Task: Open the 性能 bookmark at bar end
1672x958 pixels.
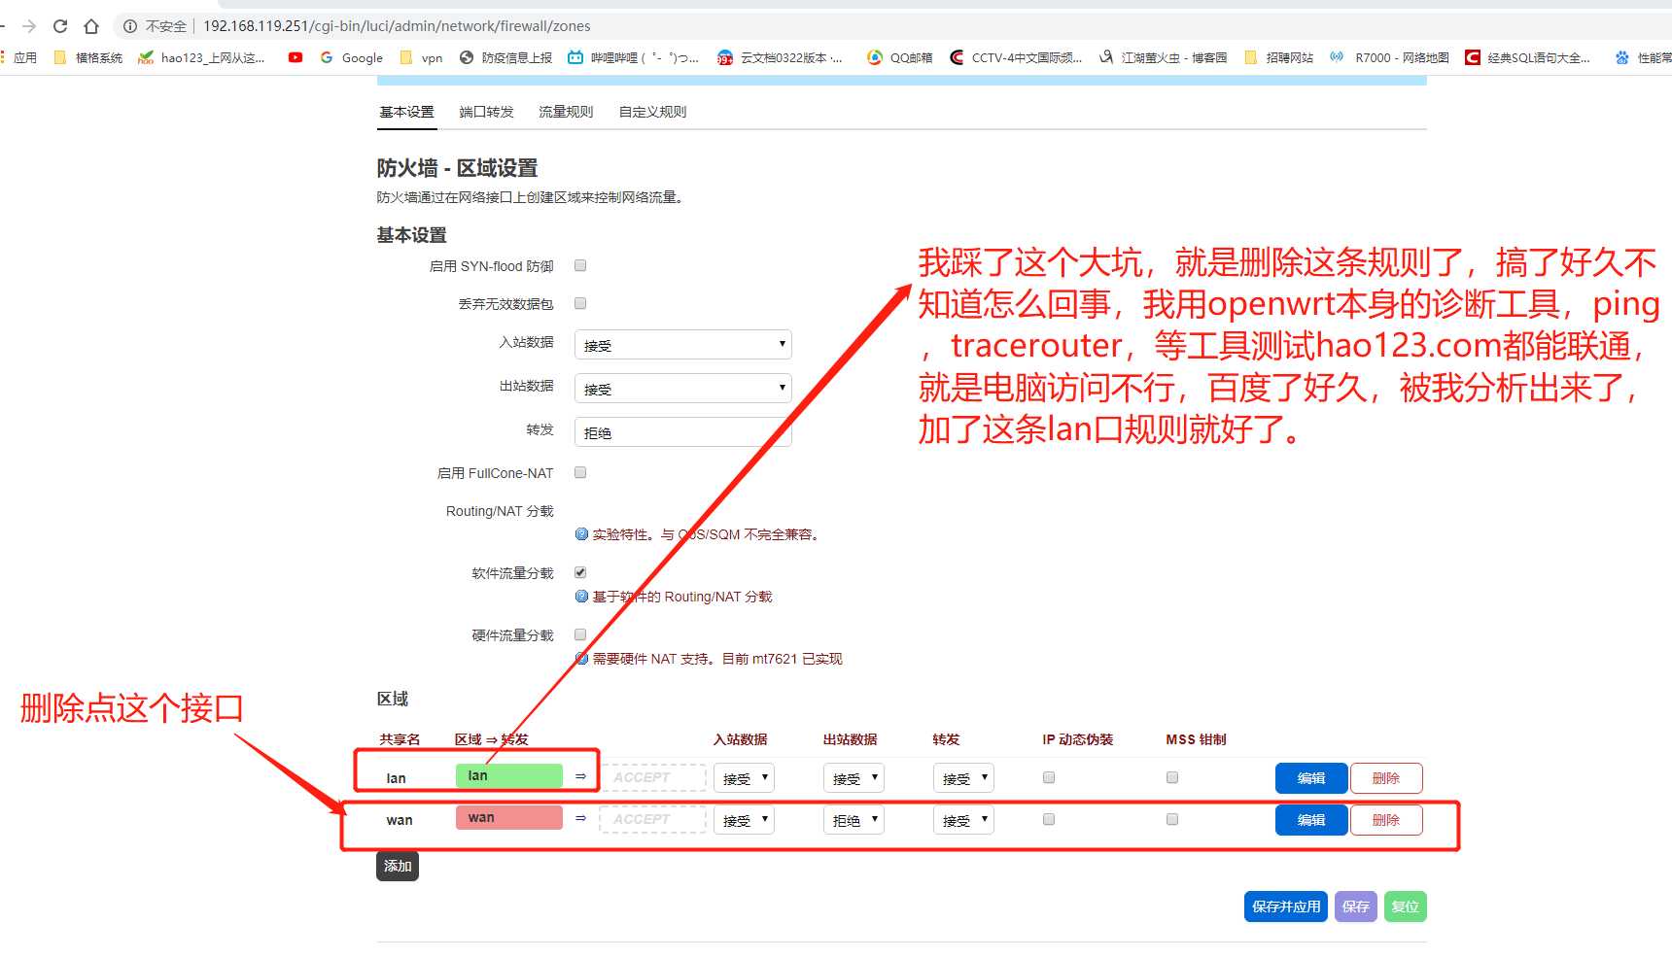Action: 1644,58
